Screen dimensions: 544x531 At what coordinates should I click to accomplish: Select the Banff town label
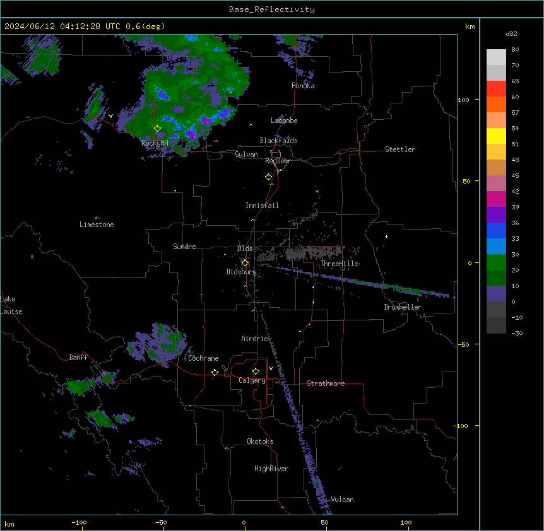(78, 358)
